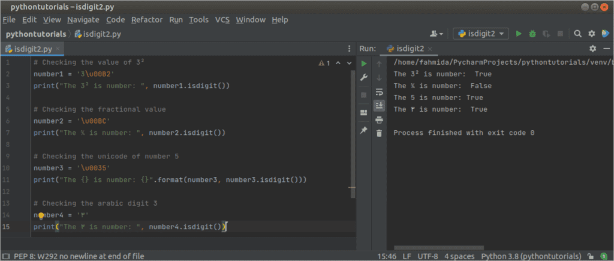Click the yellow intention lightbulb on line 14
This screenshot has width=614, height=261.
click(41, 215)
